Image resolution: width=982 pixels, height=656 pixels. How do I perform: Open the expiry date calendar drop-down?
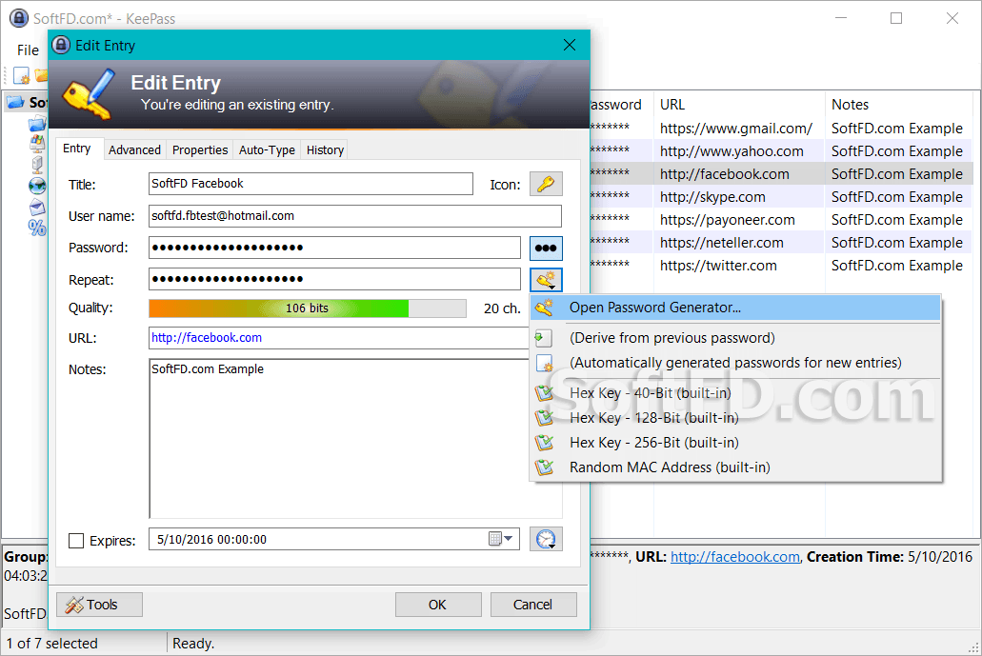tap(501, 539)
